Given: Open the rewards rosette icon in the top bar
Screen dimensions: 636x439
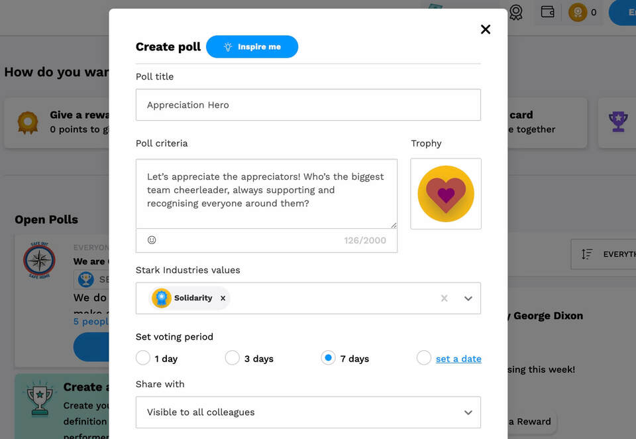Looking at the screenshot, I should [515, 13].
